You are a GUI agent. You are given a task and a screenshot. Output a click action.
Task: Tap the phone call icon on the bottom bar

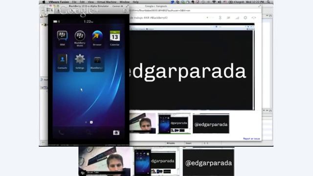(61, 132)
